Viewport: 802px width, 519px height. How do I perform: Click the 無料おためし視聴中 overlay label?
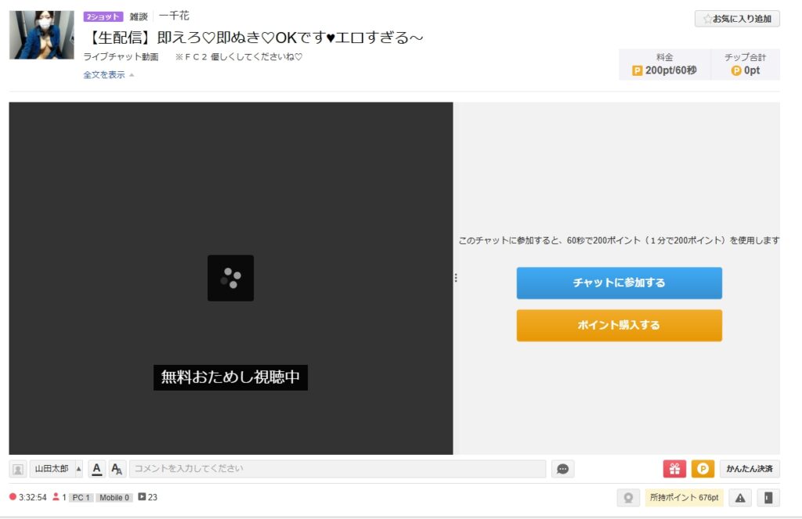pyautogui.click(x=231, y=377)
